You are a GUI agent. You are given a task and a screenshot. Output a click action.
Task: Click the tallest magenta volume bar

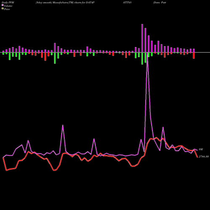(142, 38)
